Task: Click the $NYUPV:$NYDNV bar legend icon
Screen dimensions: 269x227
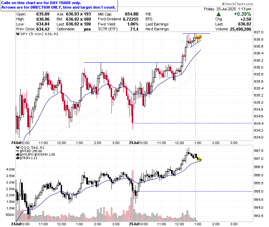Action: point(18,155)
